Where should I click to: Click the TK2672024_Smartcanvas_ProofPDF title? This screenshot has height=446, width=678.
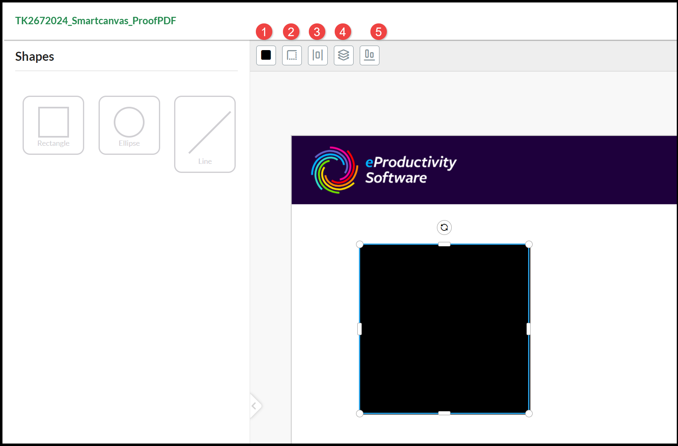96,21
